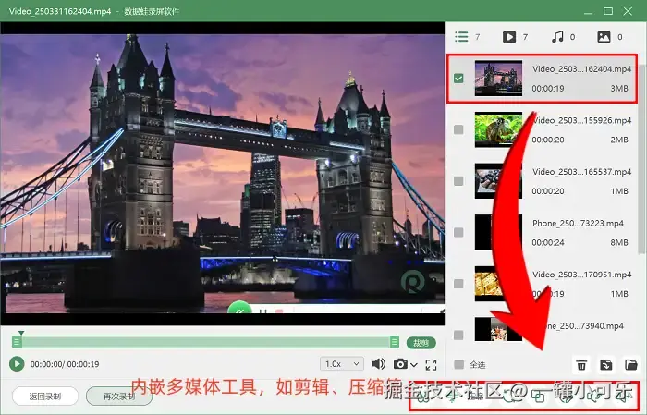647x415 pixels.
Task: Click the move-to-folder icon
Action: pos(606,365)
